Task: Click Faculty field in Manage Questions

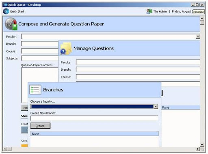Action: click(138, 62)
